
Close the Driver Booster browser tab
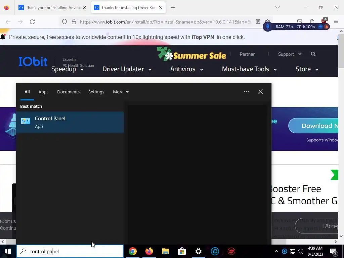(160, 7)
